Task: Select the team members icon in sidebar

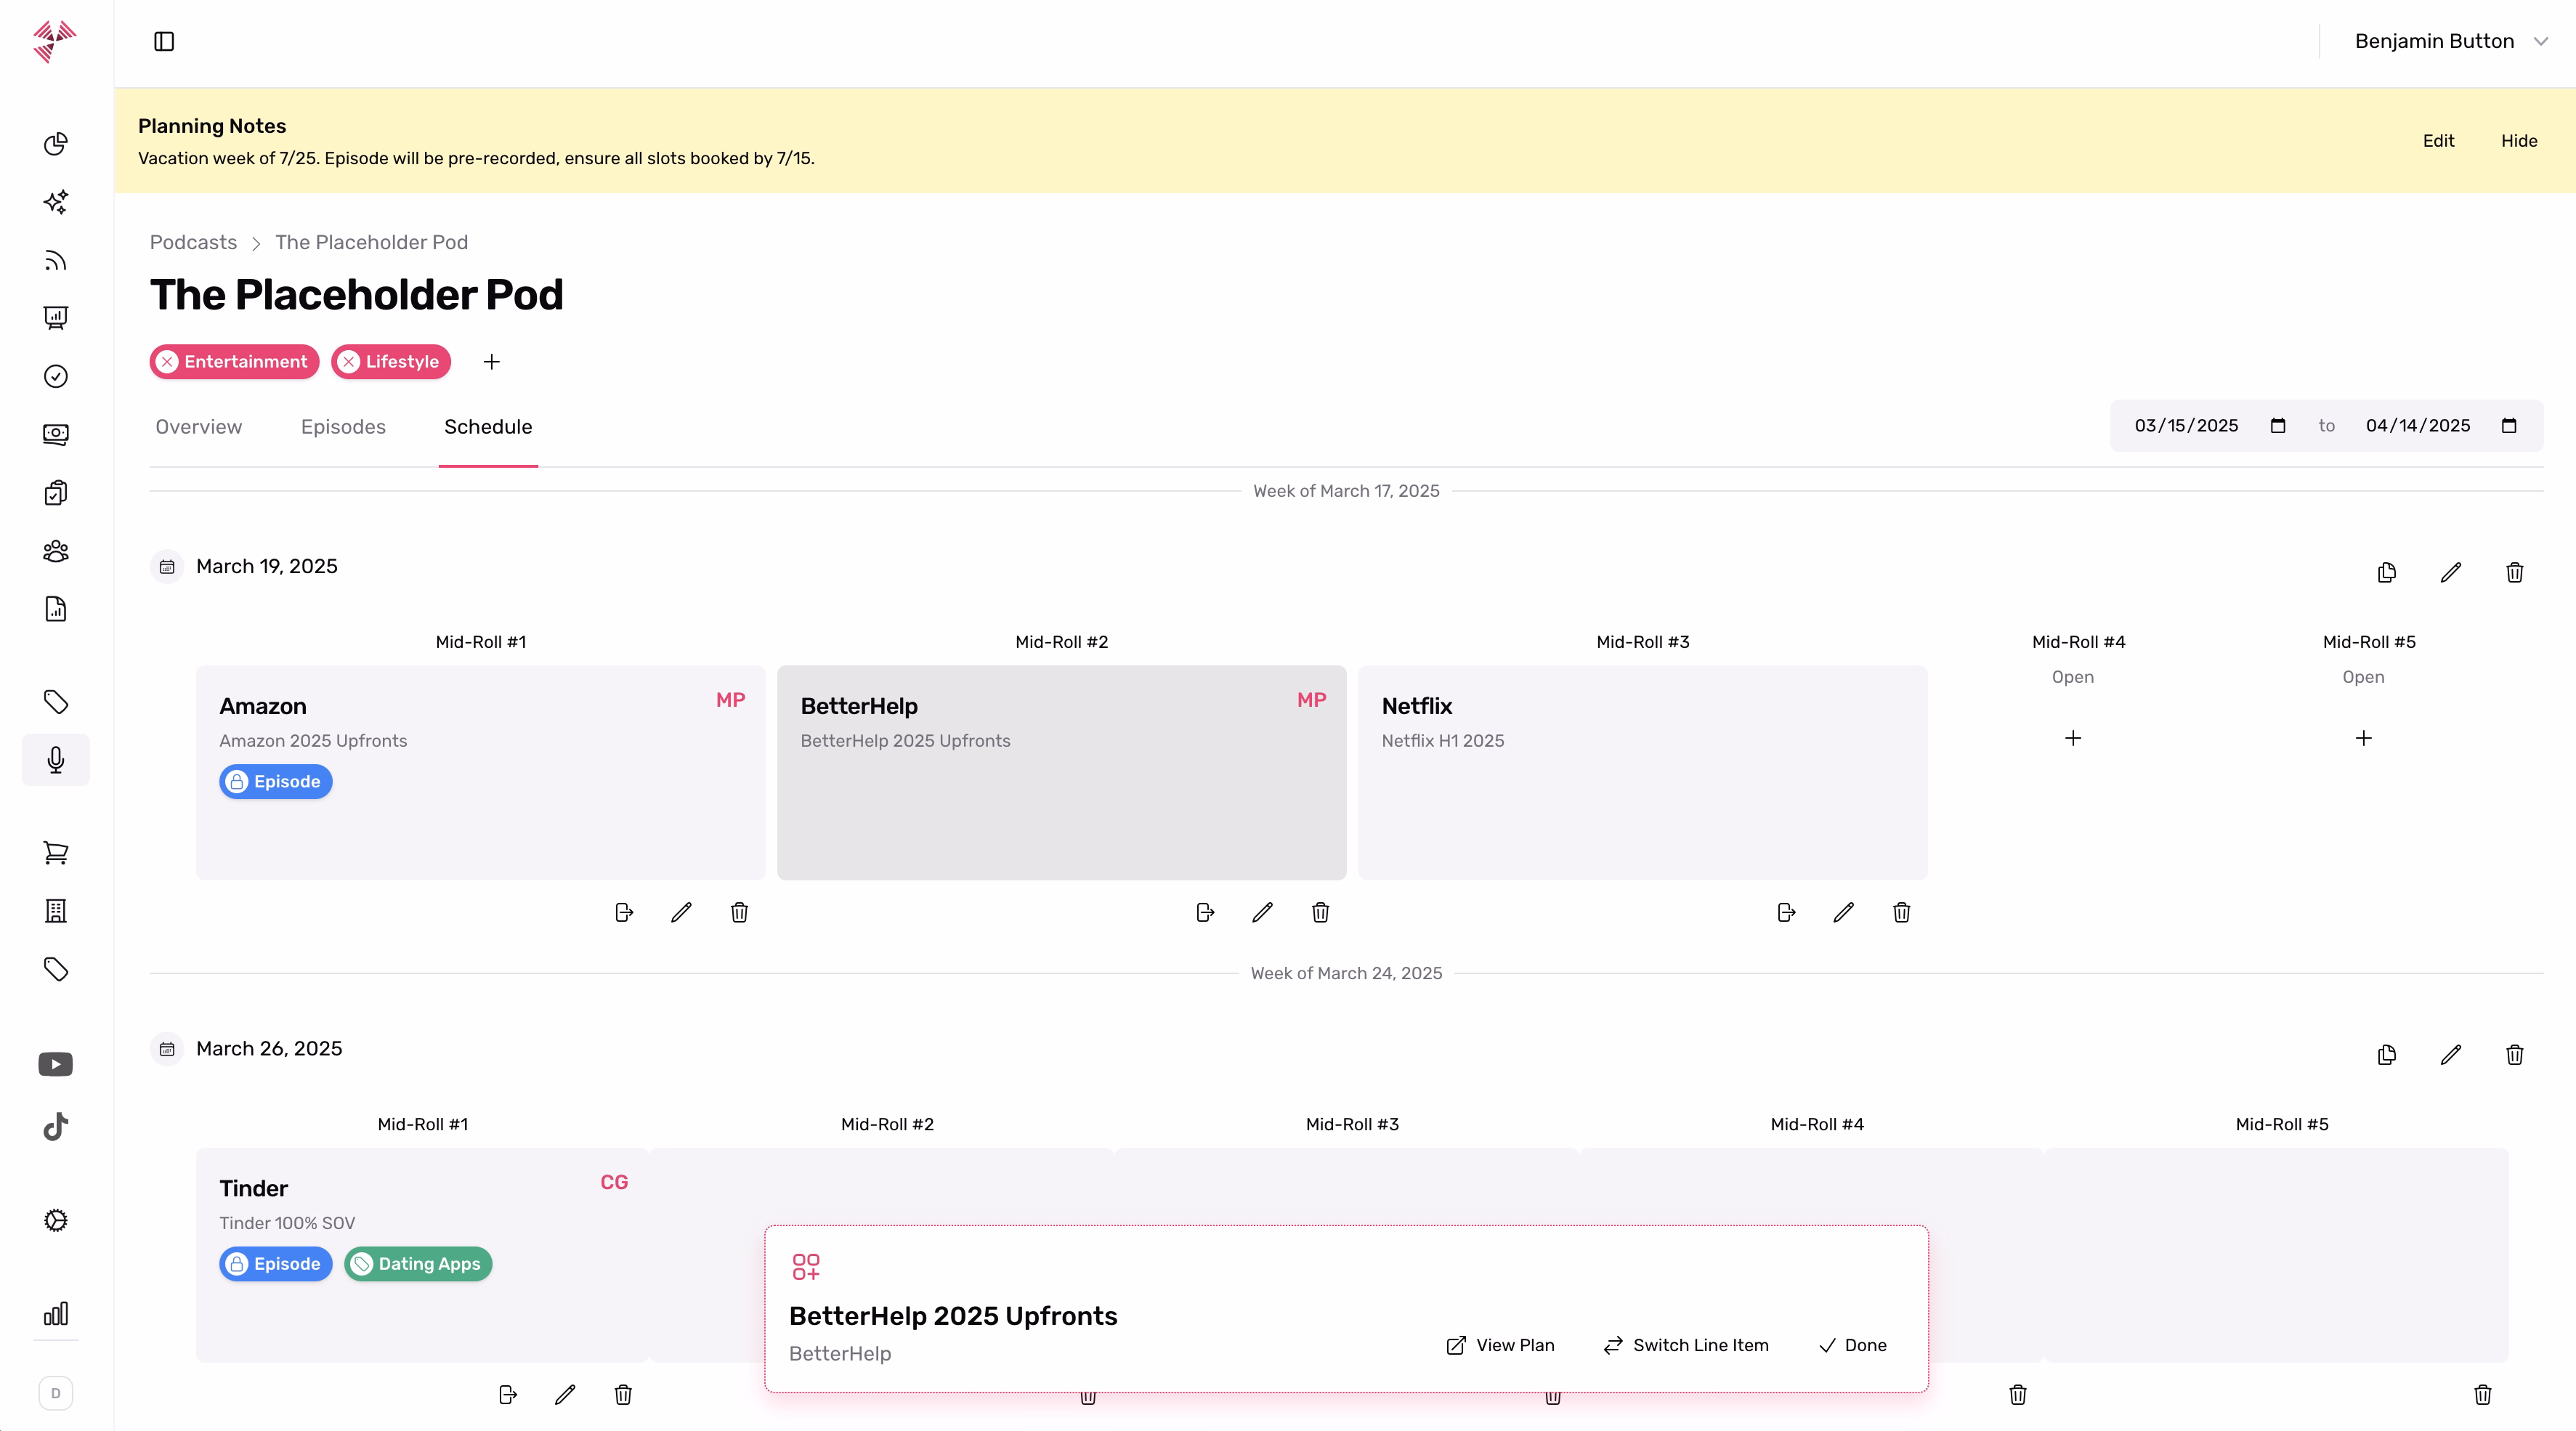Action: pyautogui.click(x=55, y=551)
